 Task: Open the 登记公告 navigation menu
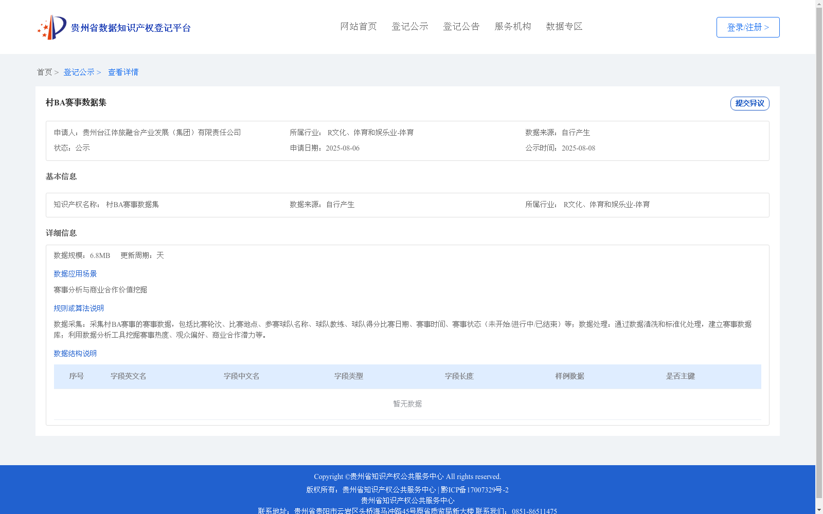coord(461,26)
